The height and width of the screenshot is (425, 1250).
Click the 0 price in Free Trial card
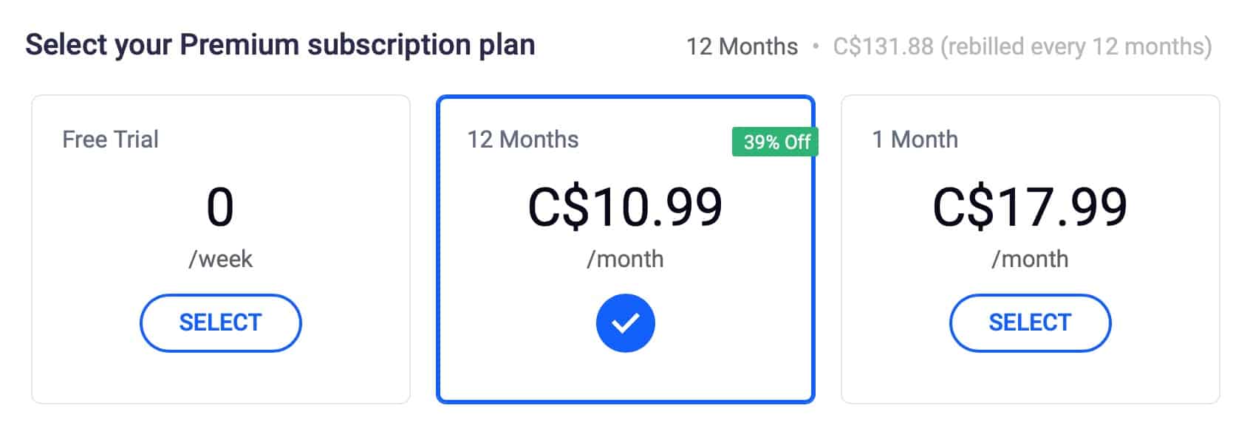click(220, 207)
